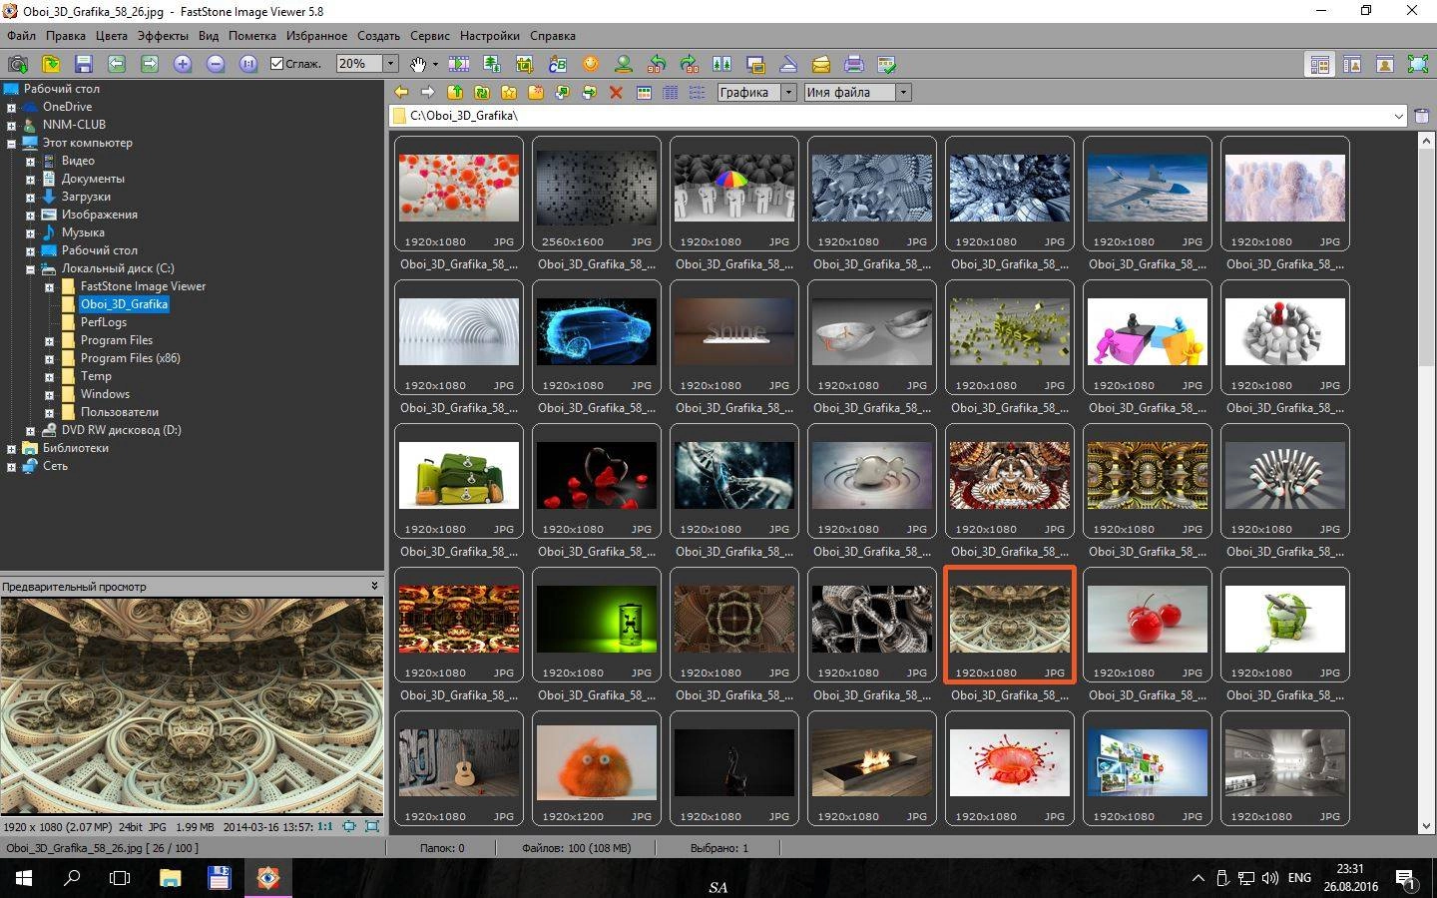
Task: Select the Загрузки folder in tree
Action: point(86,197)
